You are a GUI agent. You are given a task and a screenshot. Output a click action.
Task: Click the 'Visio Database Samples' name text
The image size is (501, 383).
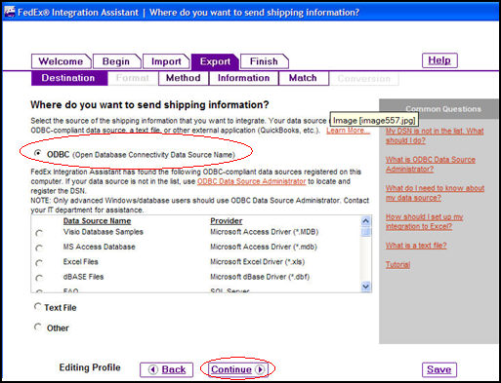click(104, 232)
